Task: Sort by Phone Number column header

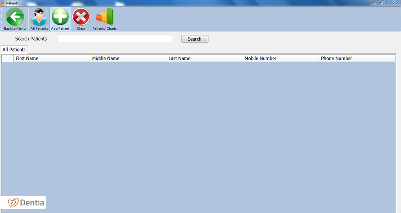Action: click(x=356, y=59)
